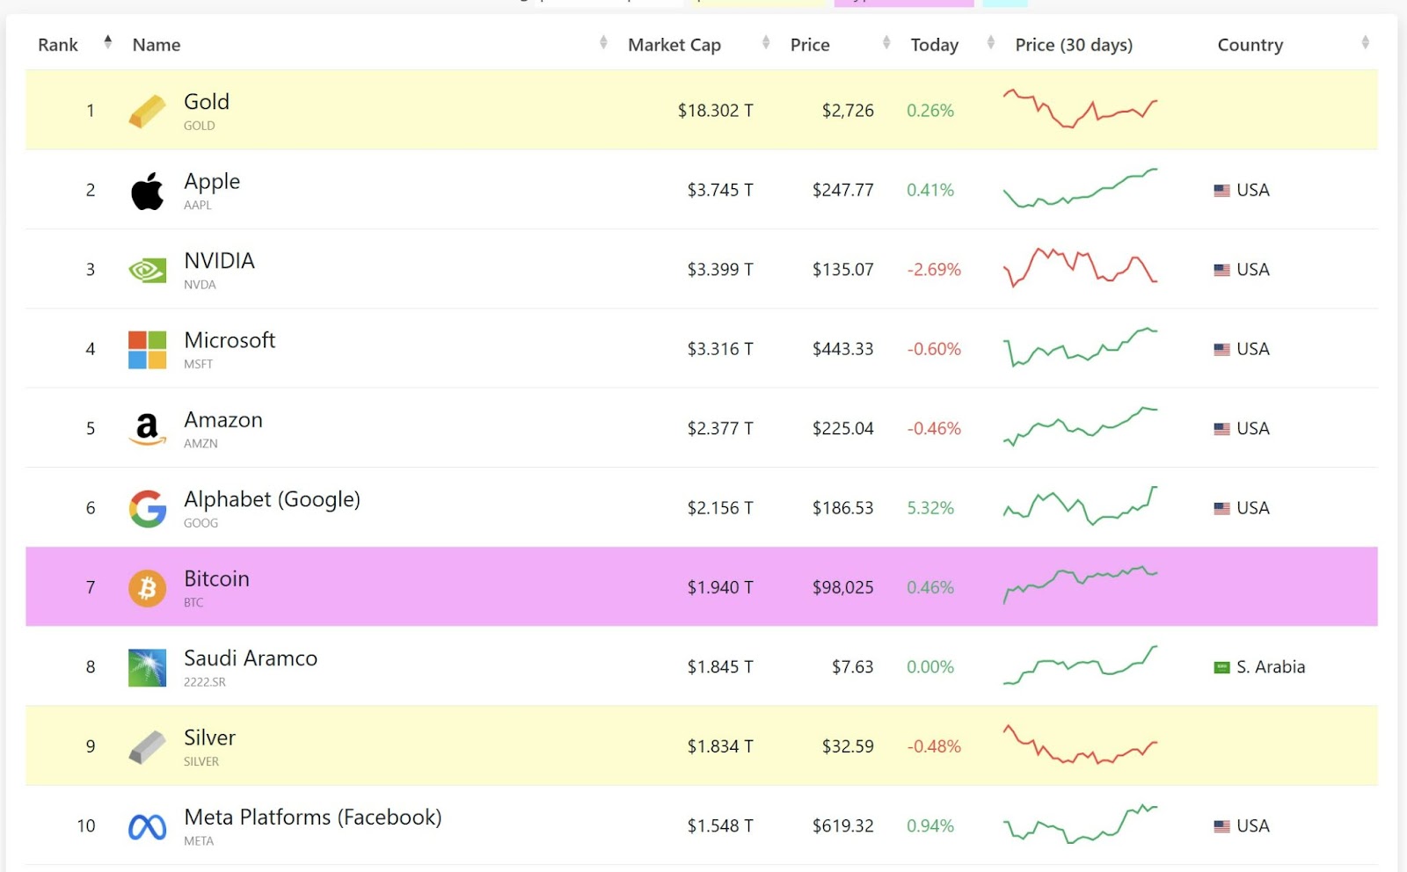Open the Alphabet (Google) link
Screen dimensions: 1407x872
tap(272, 499)
